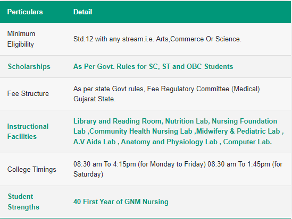Image resolution: width=292 pixels, height=219 pixels.
Task: Click the Perticulars column header
Action: point(25,12)
